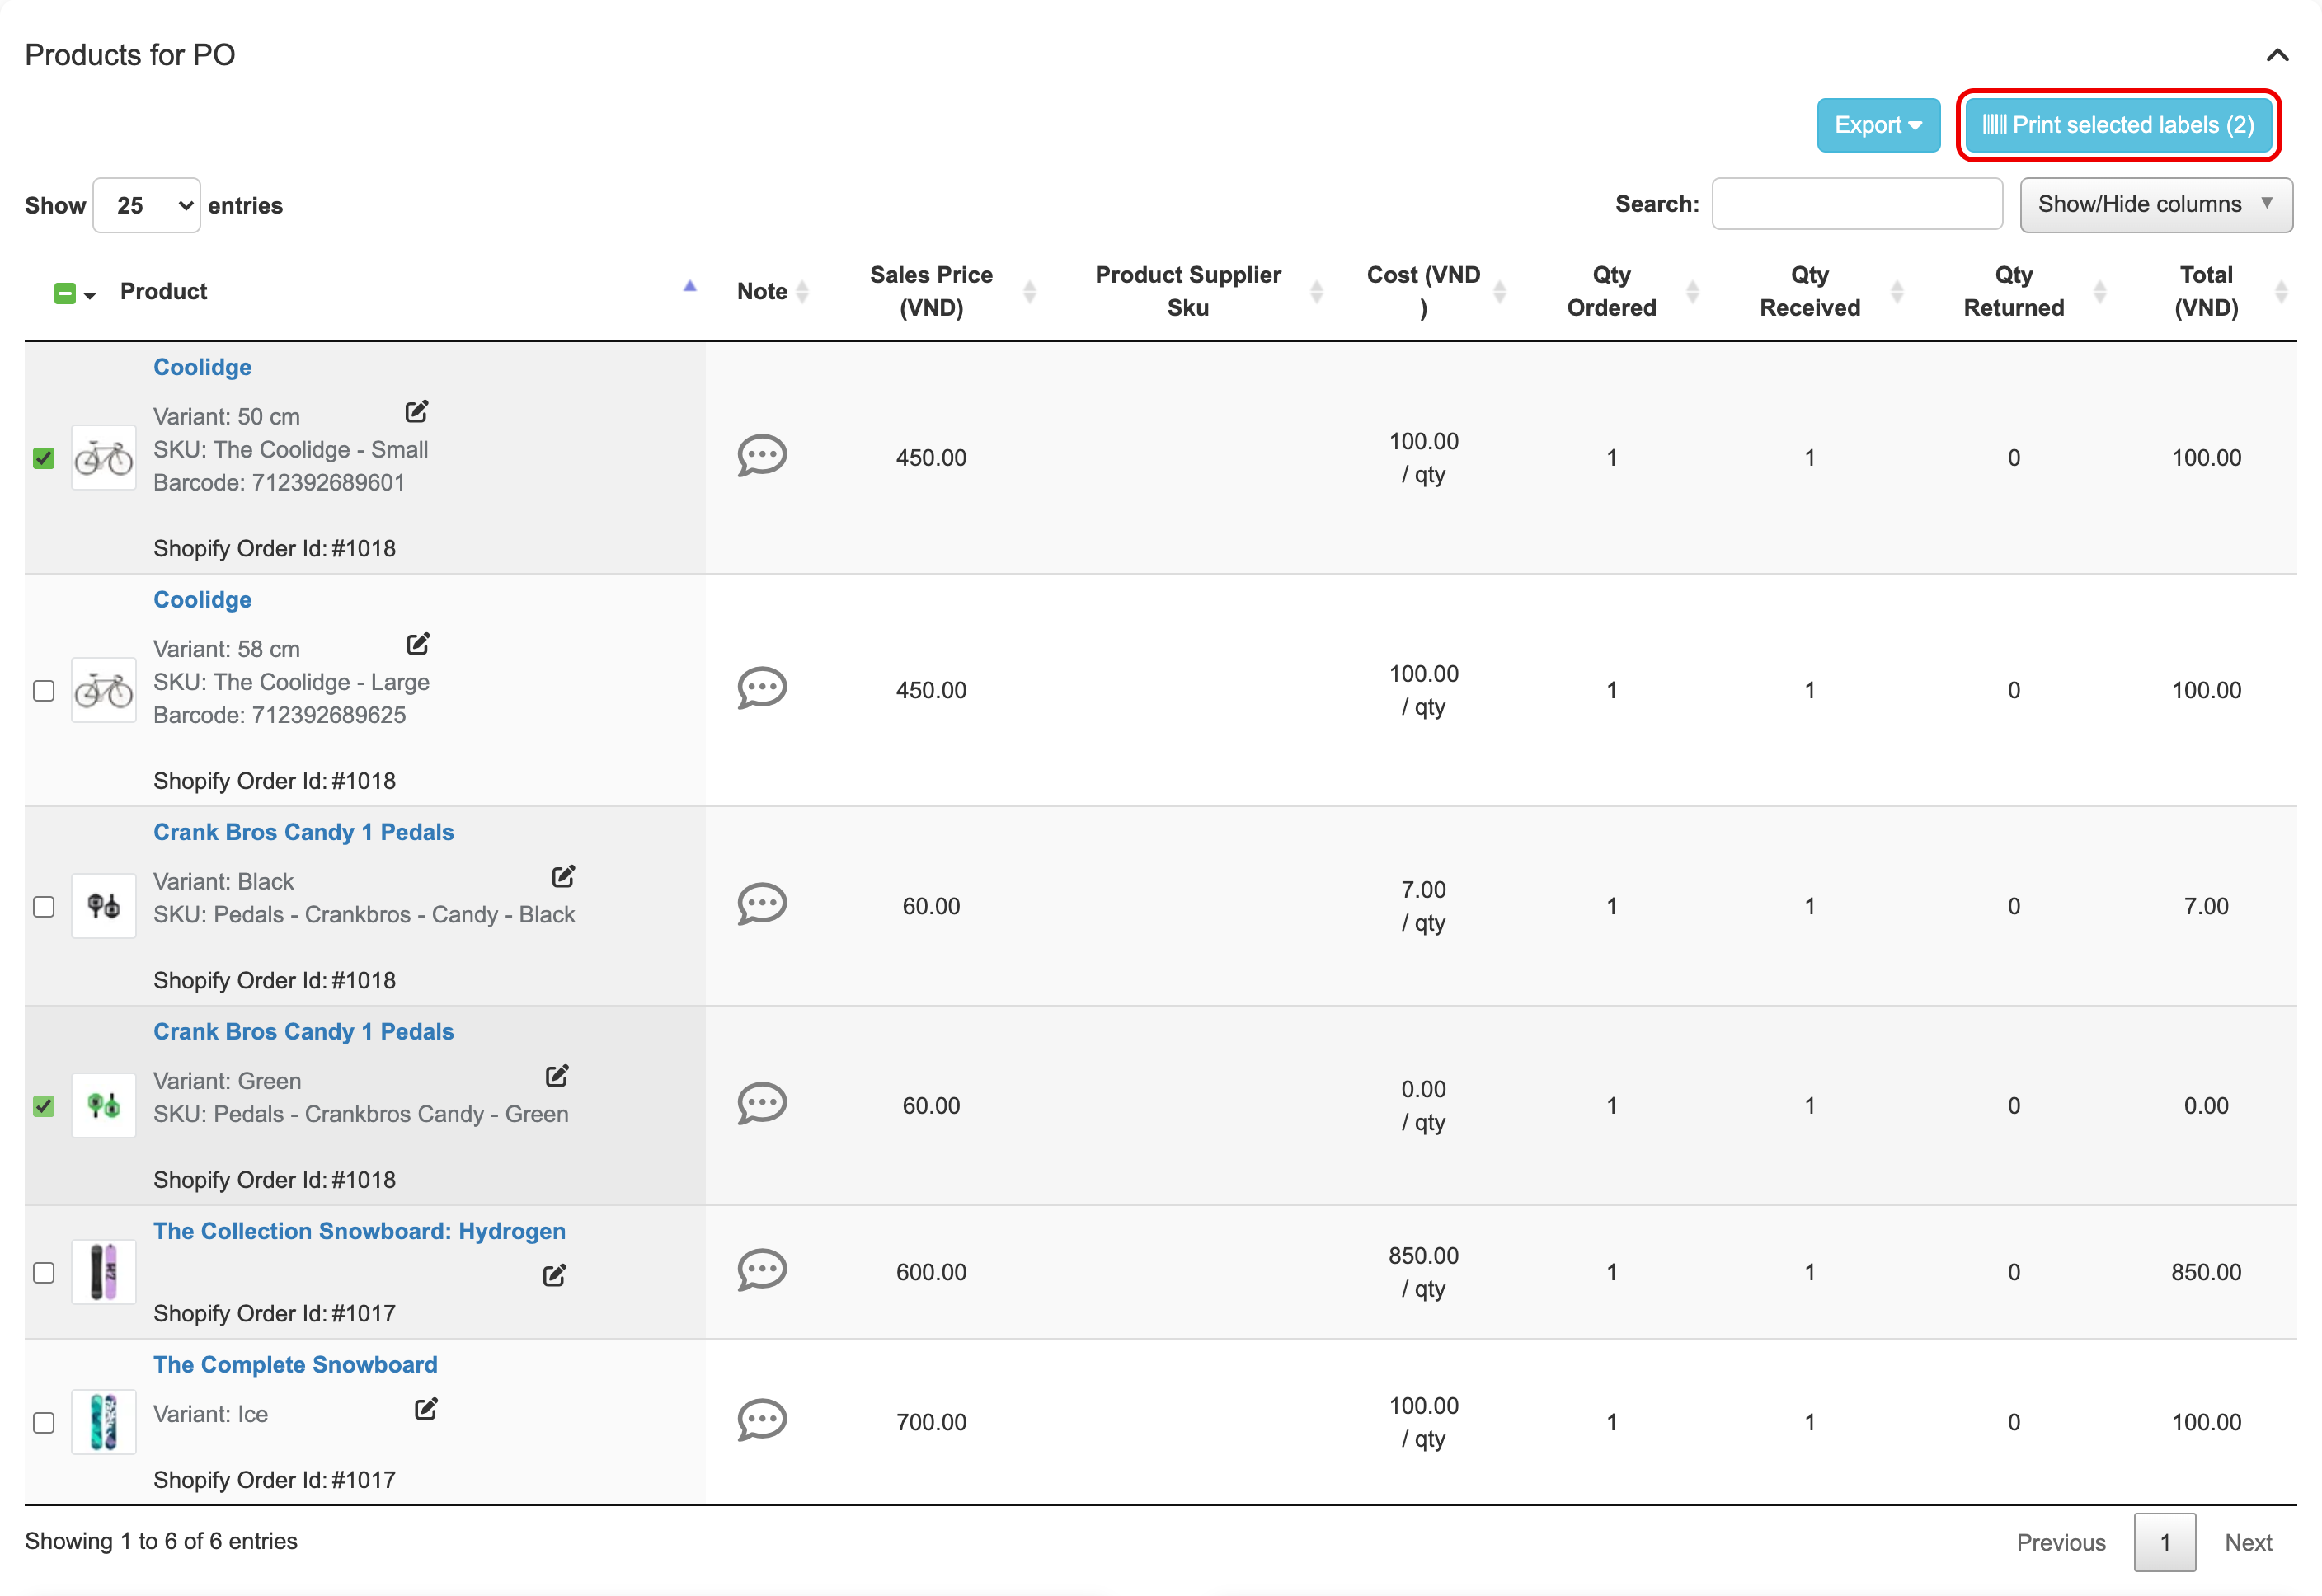Image resolution: width=2322 pixels, height=1596 pixels.
Task: Open The Complete Snowboard product link
Action: click(x=295, y=1364)
